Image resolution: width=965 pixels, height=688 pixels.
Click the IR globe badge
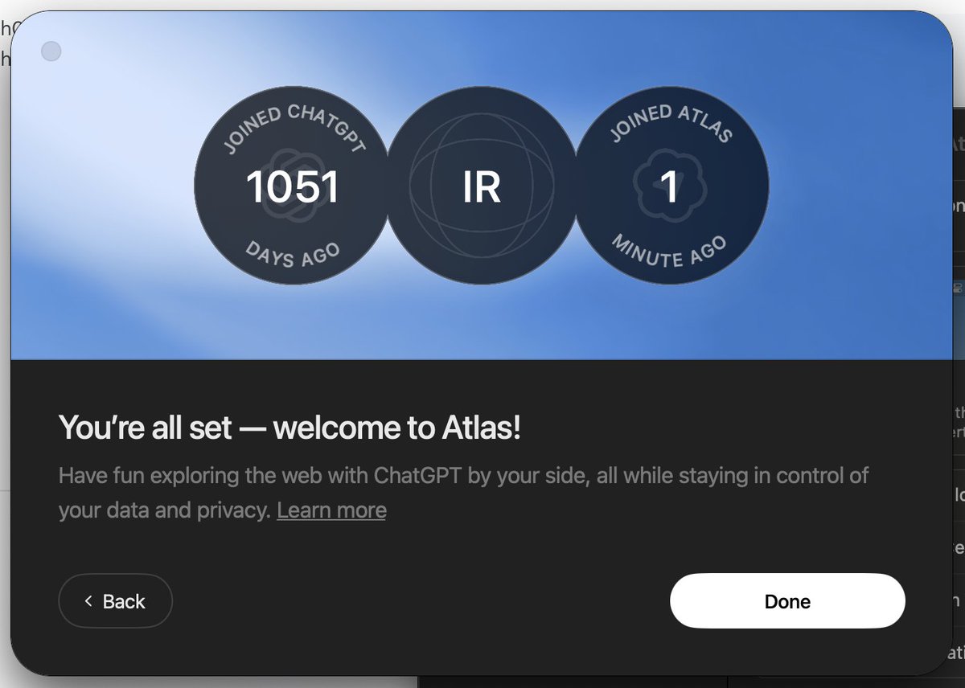pyautogui.click(x=482, y=187)
